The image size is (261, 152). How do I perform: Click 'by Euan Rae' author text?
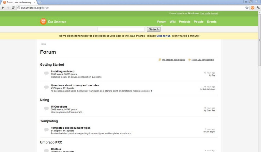point(209,110)
